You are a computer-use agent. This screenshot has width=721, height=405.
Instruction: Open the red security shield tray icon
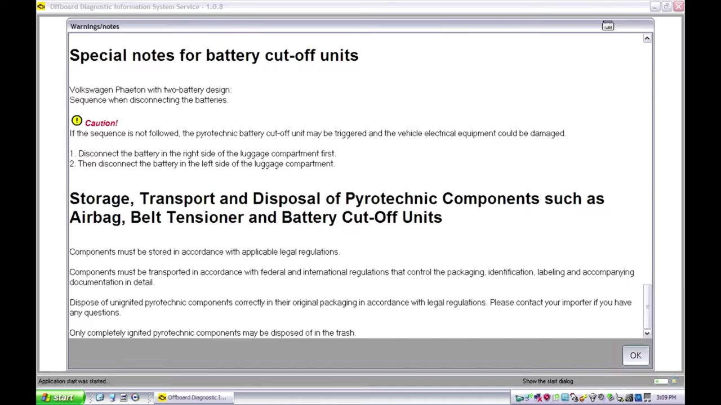[546, 398]
